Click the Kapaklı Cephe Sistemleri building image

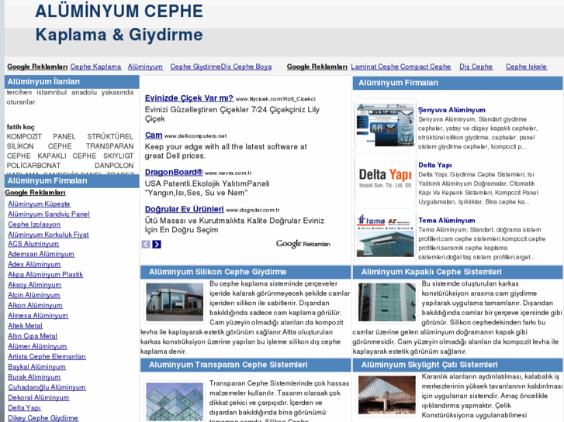[x=386, y=302]
